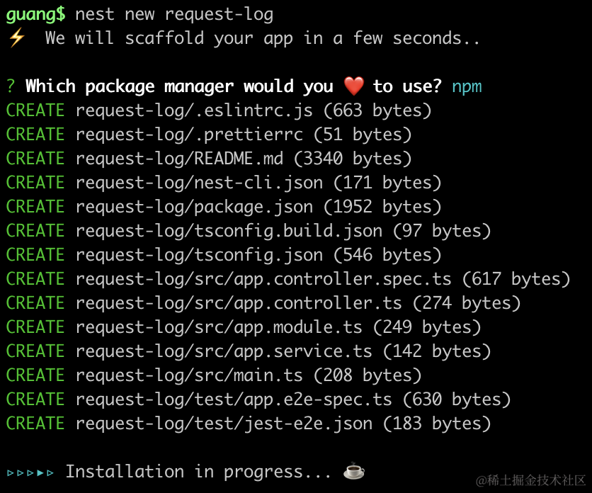Click the request-log/nest-cli.json file path
Image resolution: width=592 pixels, height=493 pixels.
pyautogui.click(x=199, y=183)
